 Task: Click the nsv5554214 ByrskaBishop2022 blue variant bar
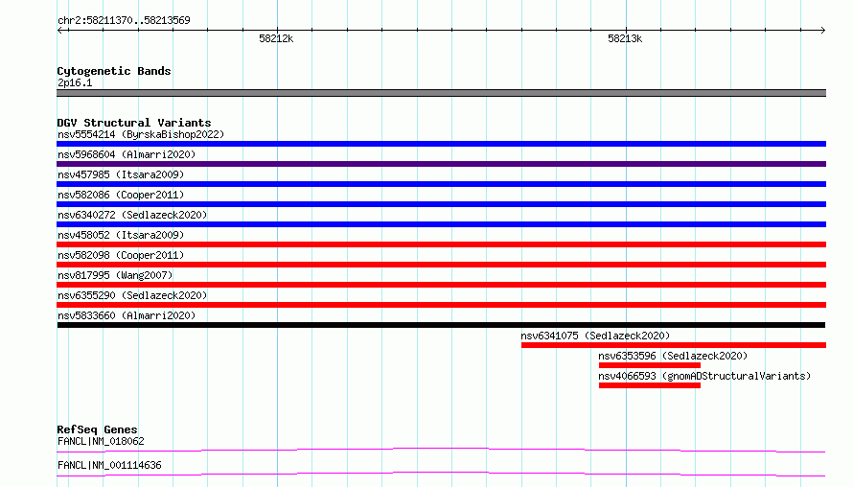coord(441,144)
